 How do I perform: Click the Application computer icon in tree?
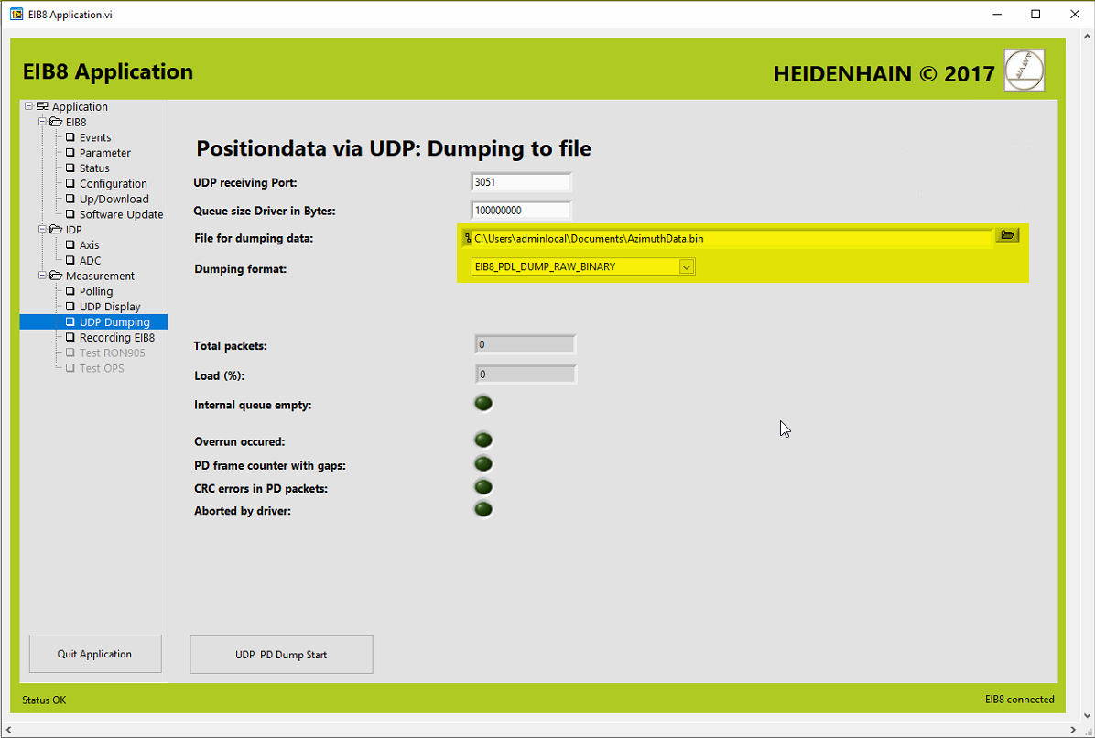coord(43,107)
